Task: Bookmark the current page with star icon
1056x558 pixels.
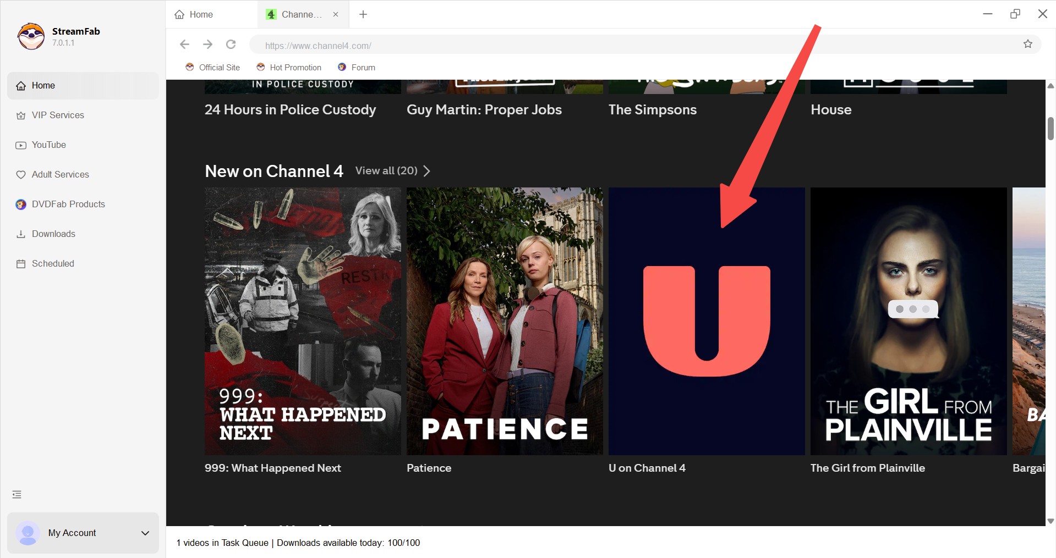Action: point(1027,45)
